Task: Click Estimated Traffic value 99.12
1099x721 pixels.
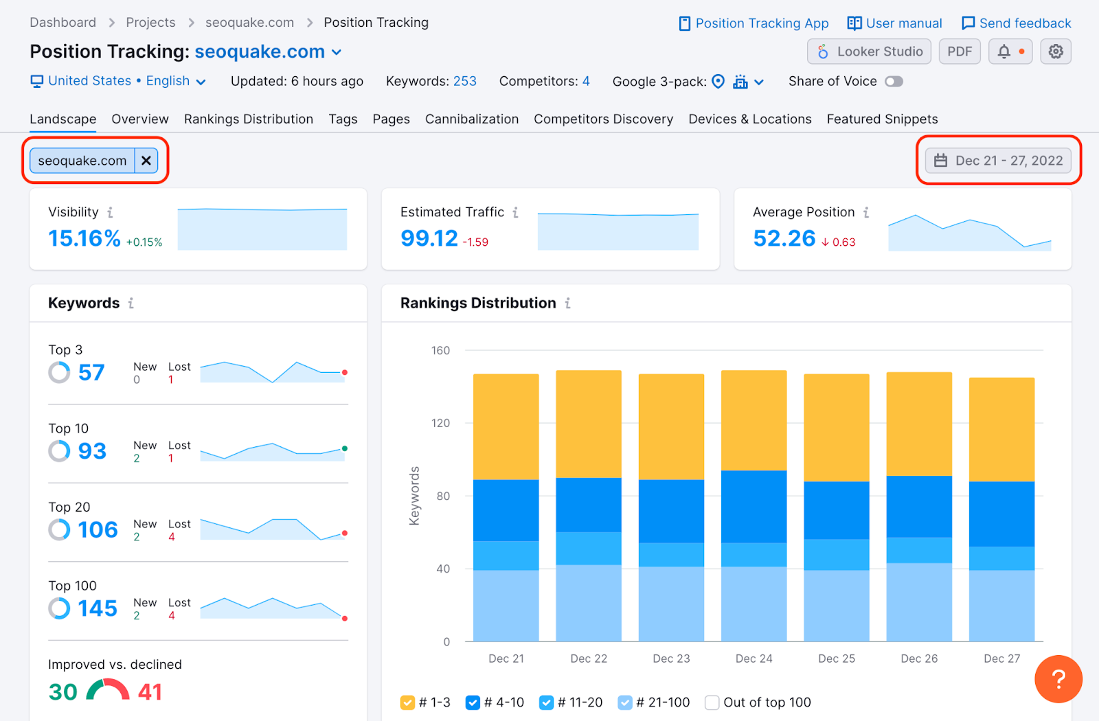Action: (x=429, y=238)
